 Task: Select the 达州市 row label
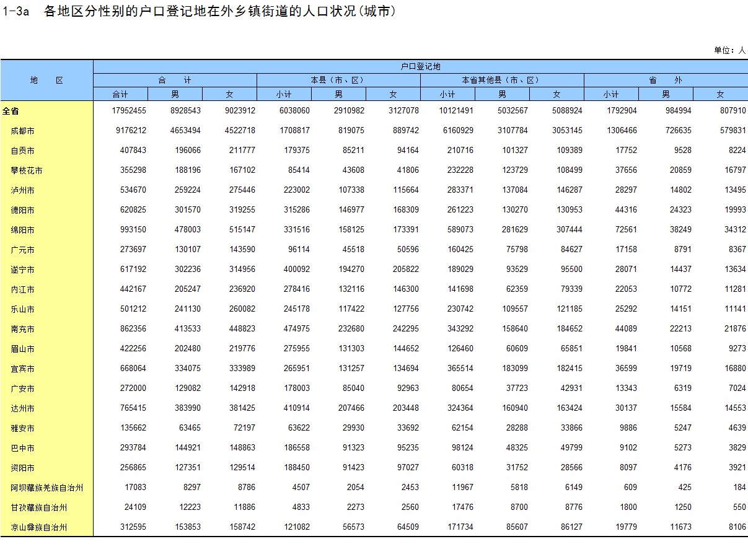tap(22, 409)
